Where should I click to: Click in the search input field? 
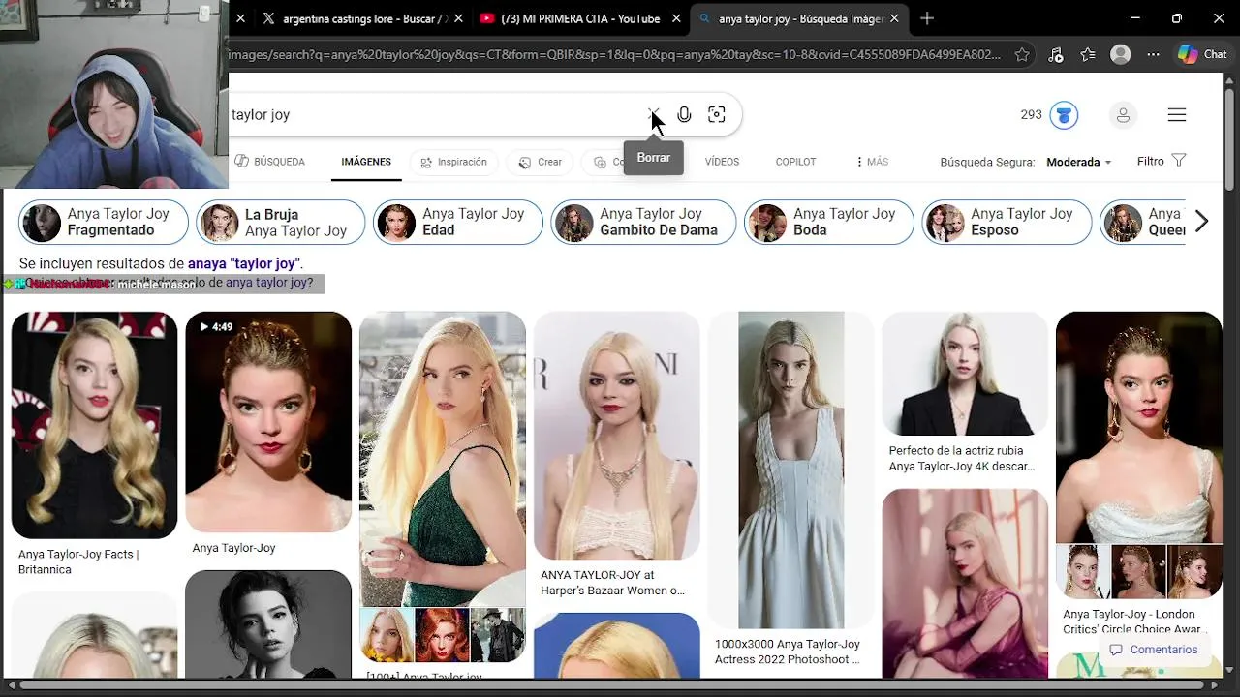[x=436, y=115]
